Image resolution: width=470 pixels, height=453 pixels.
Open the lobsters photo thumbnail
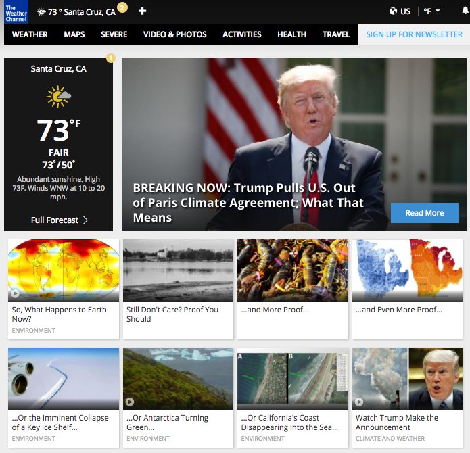(x=293, y=270)
